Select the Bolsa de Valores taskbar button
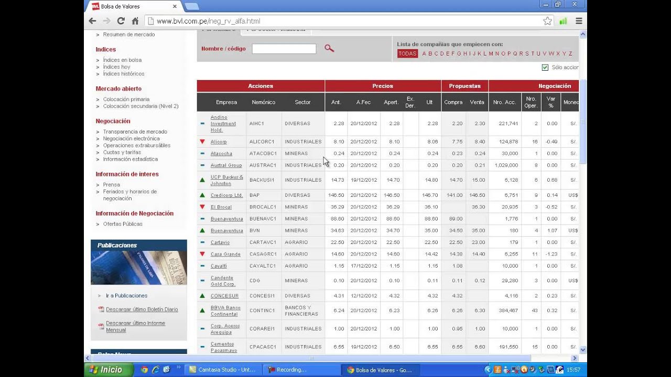Image resolution: width=671 pixels, height=377 pixels. tap(380, 370)
